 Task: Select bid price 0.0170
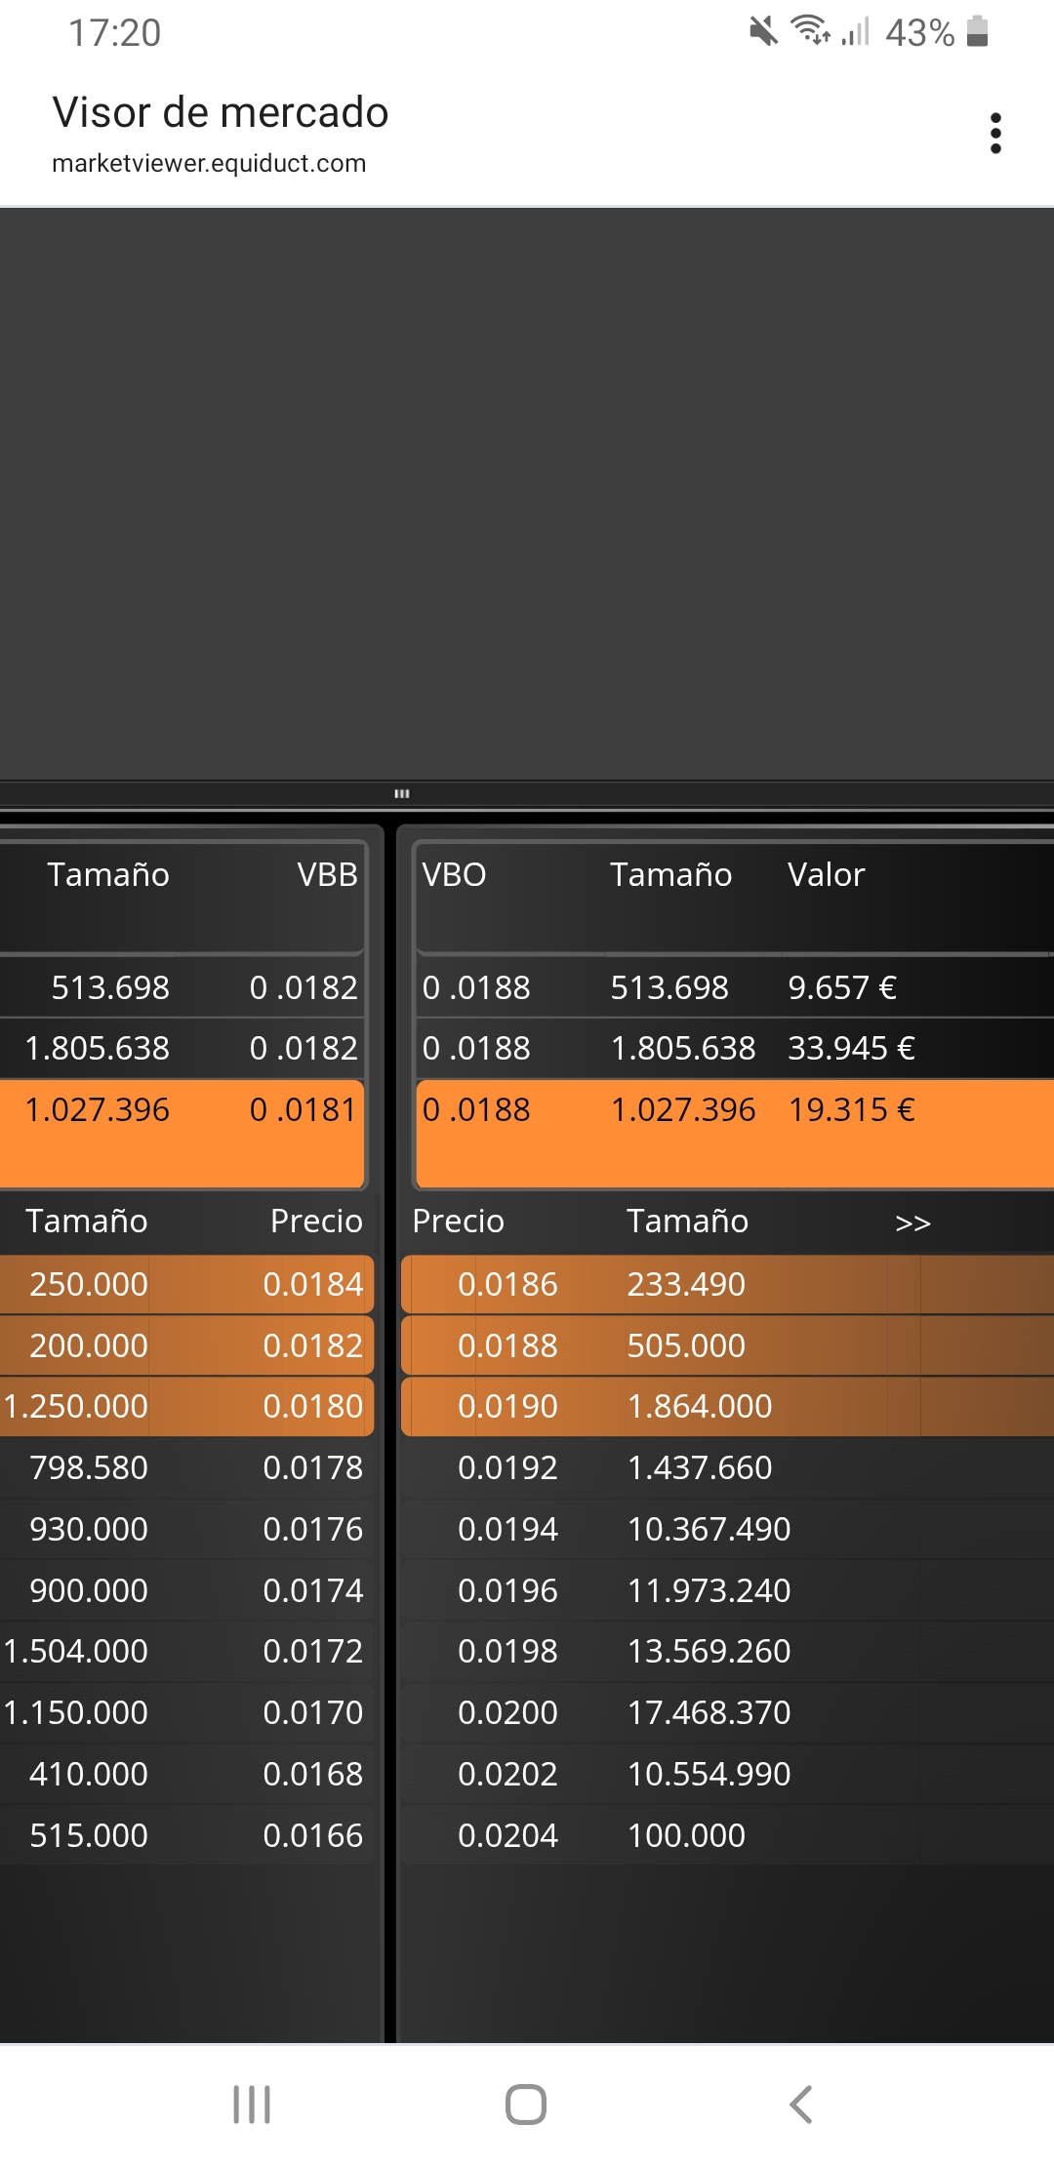313,1712
